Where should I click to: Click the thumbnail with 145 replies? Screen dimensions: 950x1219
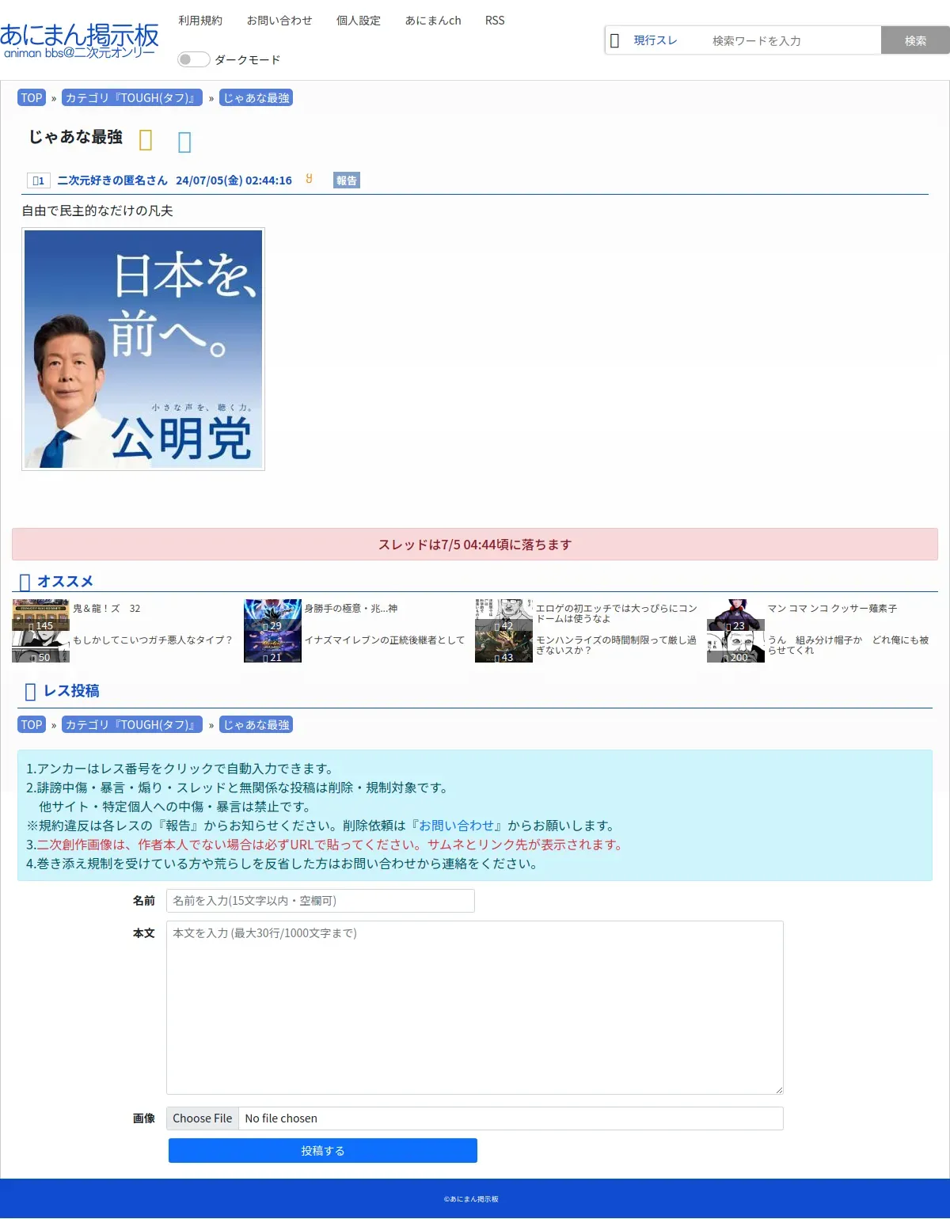click(x=40, y=615)
